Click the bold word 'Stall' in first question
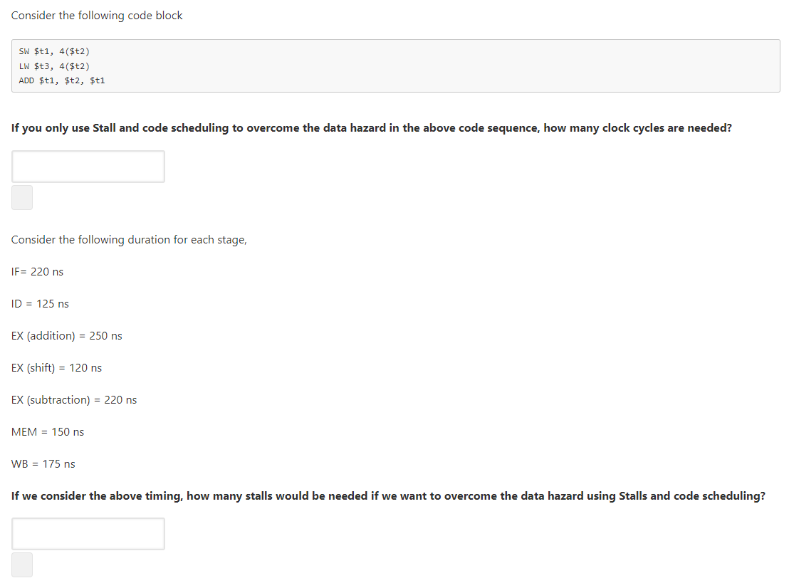This screenshot has width=789, height=583. click(x=104, y=127)
